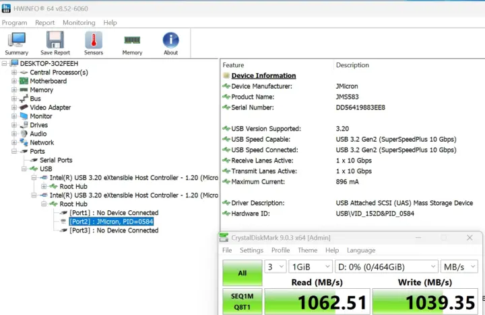This screenshot has width=485, height=315.
Task: Open the MB/s unit dropdown
Action: 459,267
